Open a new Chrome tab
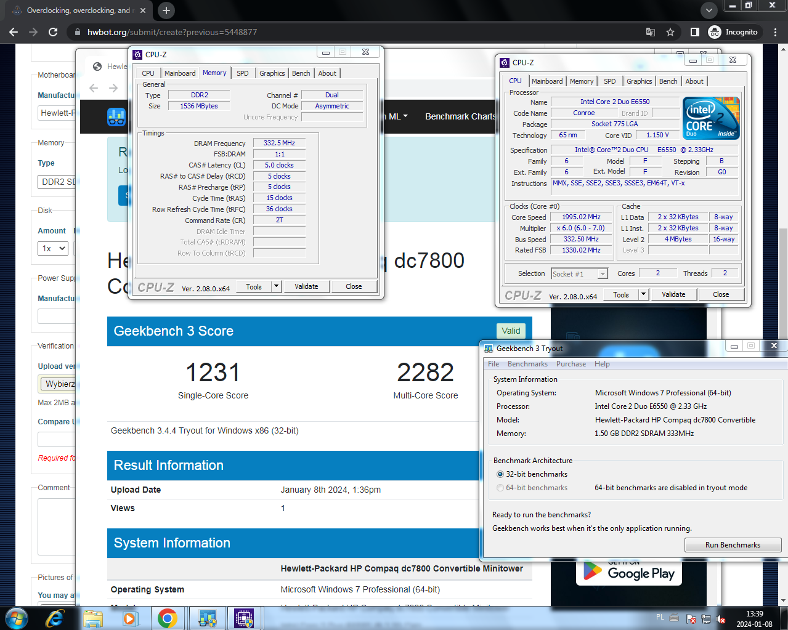Screen dimensions: 788x630 pos(166,10)
